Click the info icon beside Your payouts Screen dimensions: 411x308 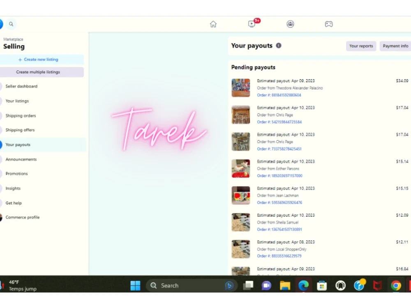[278, 46]
